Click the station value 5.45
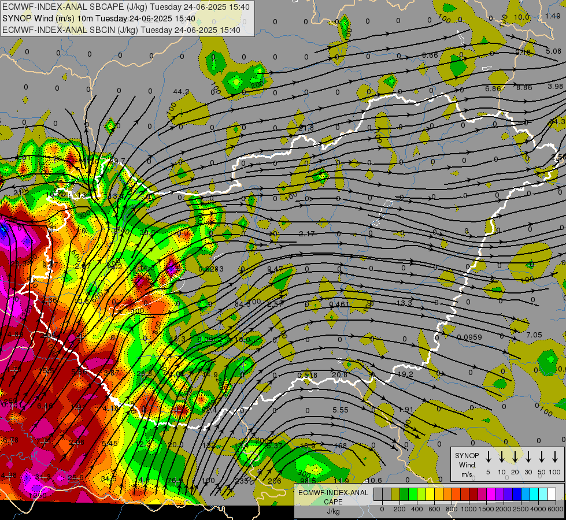The height and width of the screenshot is (520, 566). (109, 444)
